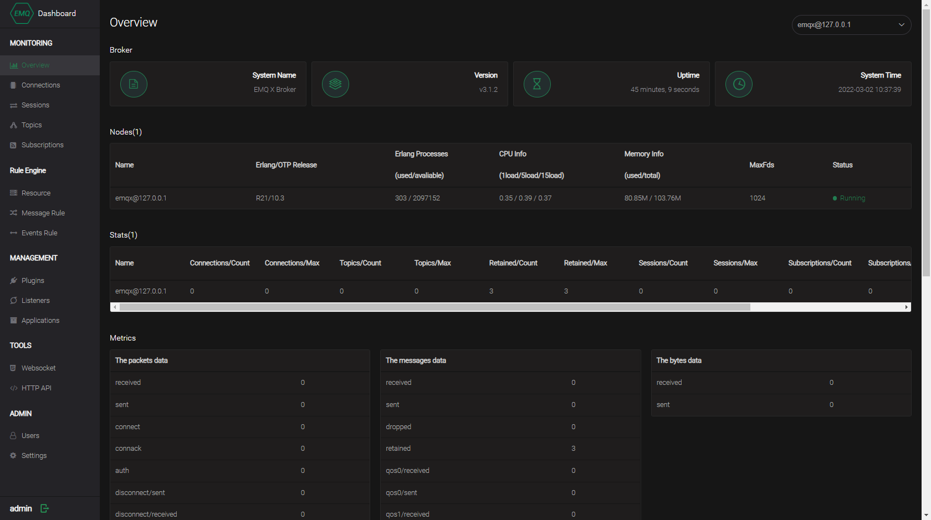
Task: Click the Message Rule icon
Action: (x=13, y=213)
